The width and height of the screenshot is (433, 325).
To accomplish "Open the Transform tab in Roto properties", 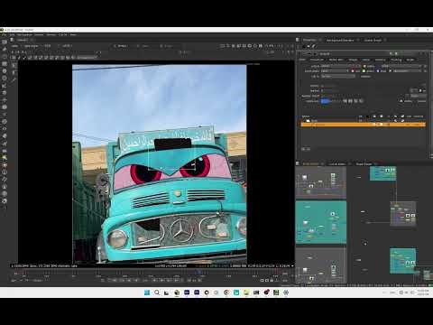I will click(x=317, y=60).
